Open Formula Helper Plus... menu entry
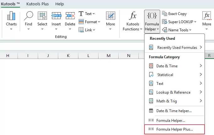This screenshot has width=214, height=135. point(175,129)
